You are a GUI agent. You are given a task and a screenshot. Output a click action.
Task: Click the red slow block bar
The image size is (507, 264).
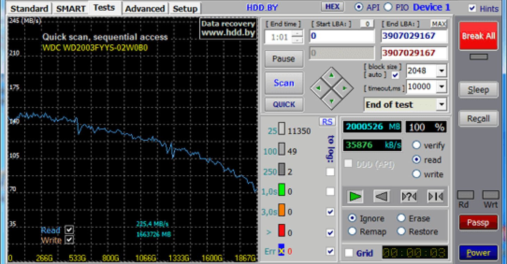pos(282,231)
